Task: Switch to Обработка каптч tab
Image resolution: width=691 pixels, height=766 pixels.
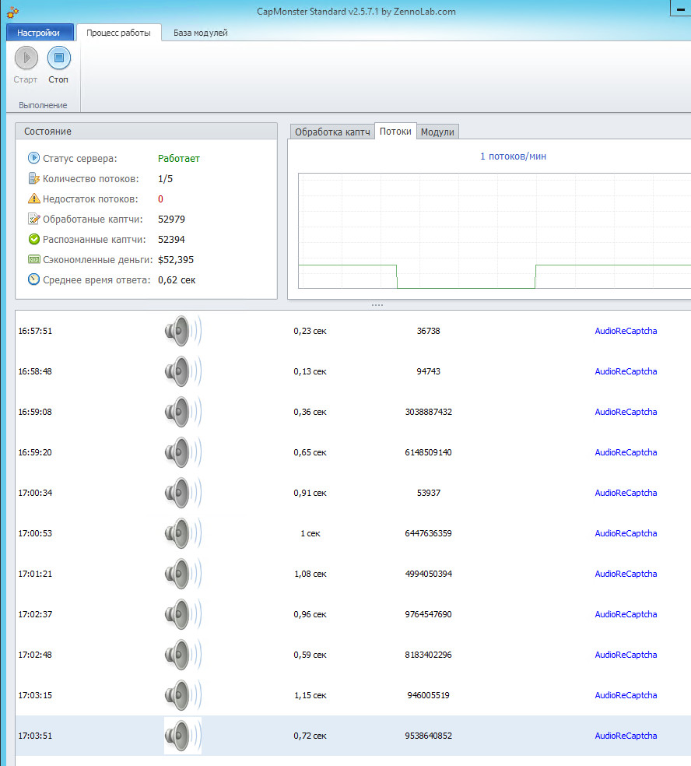Action: tap(332, 132)
